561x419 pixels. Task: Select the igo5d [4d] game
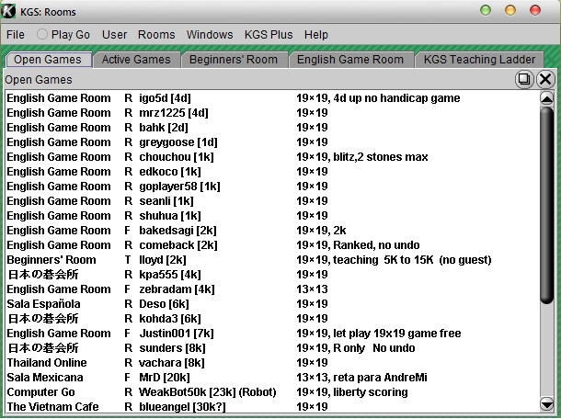point(272,98)
